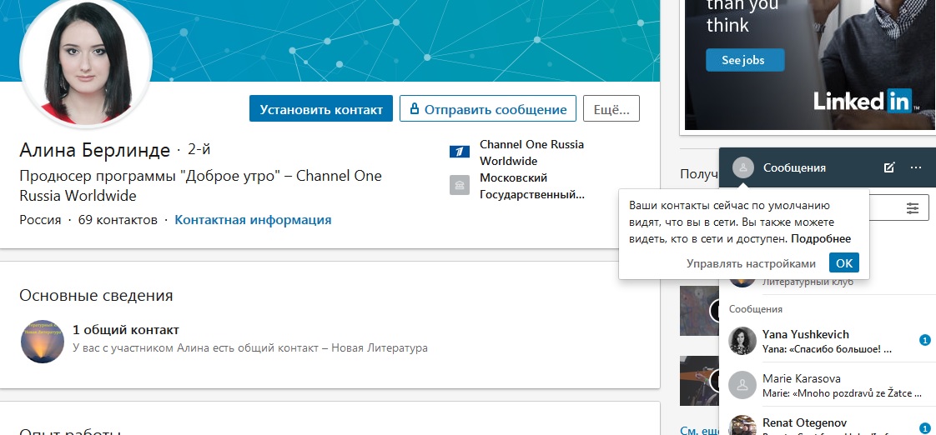Click Marie Karasova's placeholder avatar

742,385
